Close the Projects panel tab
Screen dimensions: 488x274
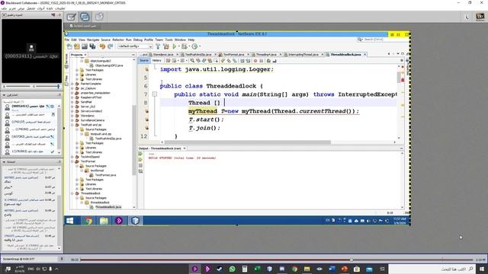point(85,55)
